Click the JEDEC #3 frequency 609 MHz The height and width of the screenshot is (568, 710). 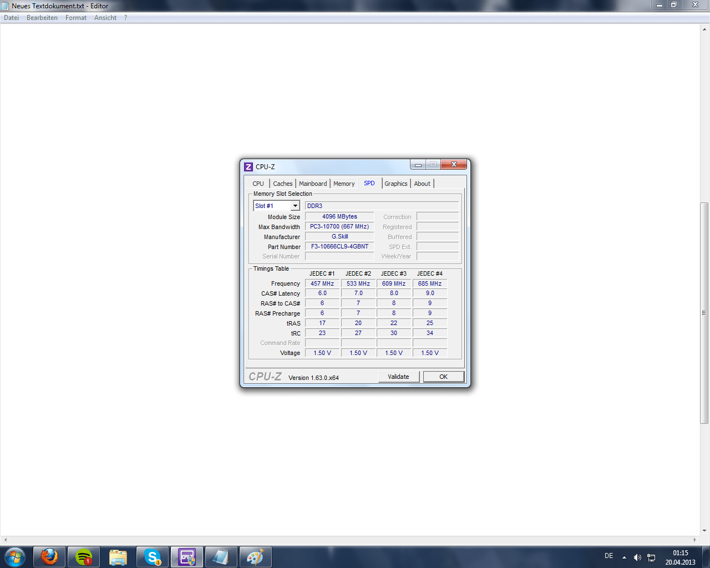tap(394, 283)
